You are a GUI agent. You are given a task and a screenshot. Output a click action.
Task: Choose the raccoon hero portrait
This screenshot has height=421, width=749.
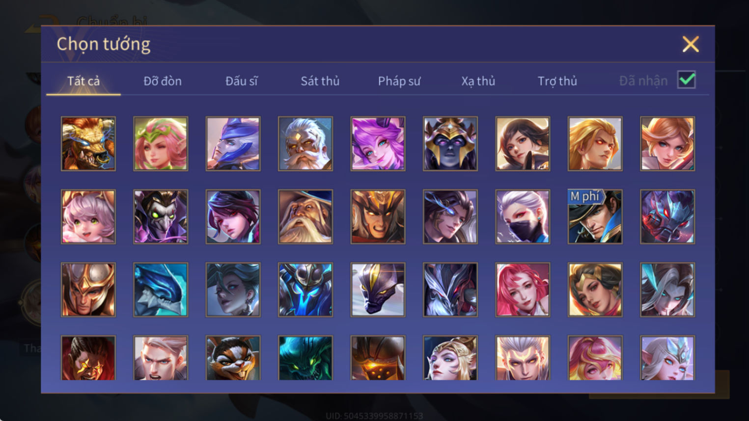point(233,358)
